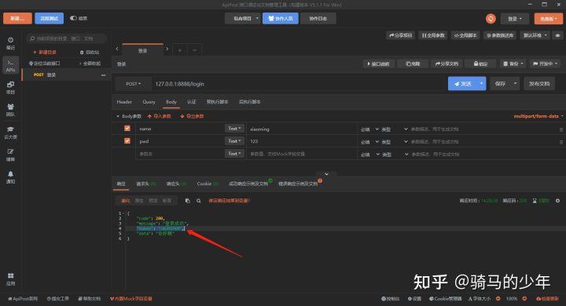Image resolution: width=566 pixels, height=306 pixels.
Task: Click the 回收站 trash bin icon
Action: [x=82, y=53]
